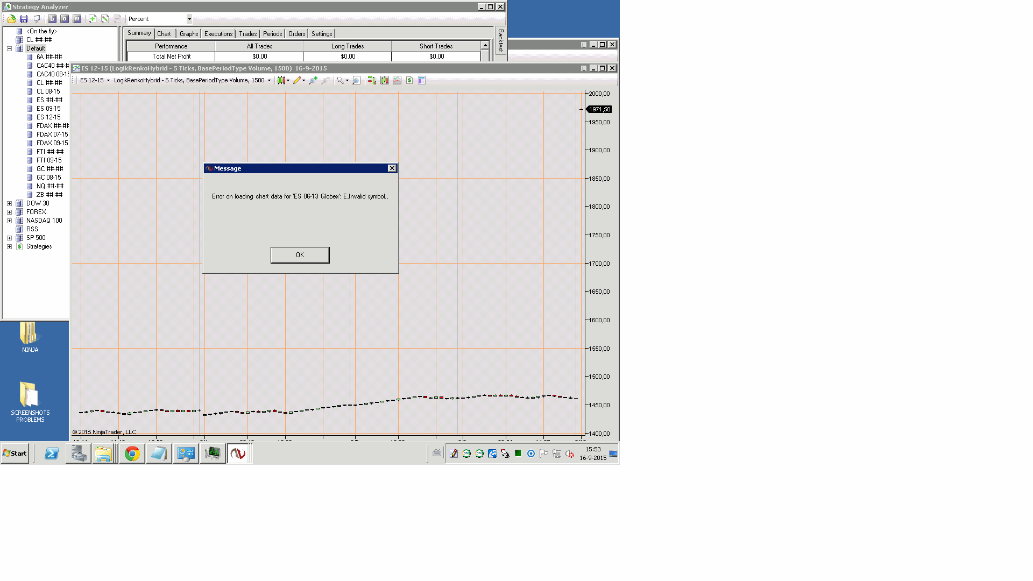Open Chrome from the taskbar

click(132, 454)
